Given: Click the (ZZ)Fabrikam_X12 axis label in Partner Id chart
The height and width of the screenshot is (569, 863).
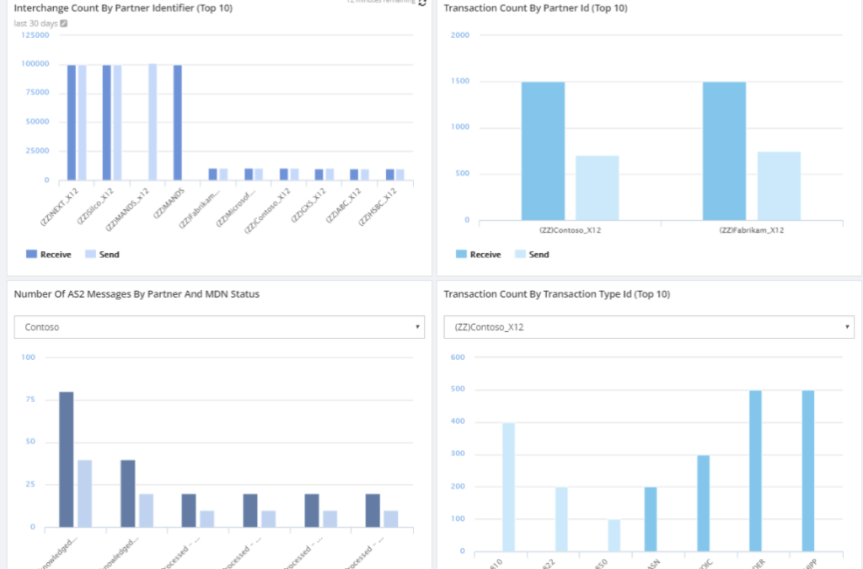Looking at the screenshot, I should coord(751,230).
